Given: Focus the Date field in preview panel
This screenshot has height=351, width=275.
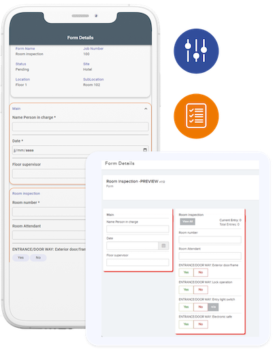Looking at the screenshot, I should point(132,245).
